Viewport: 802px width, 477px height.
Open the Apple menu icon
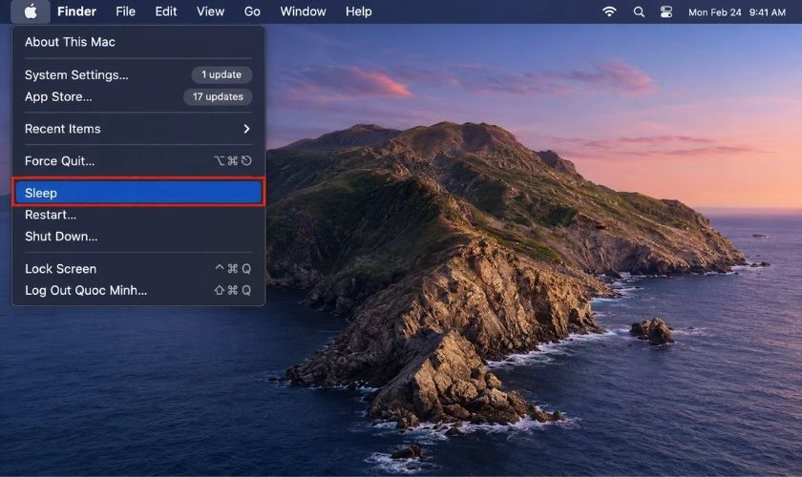tap(31, 11)
